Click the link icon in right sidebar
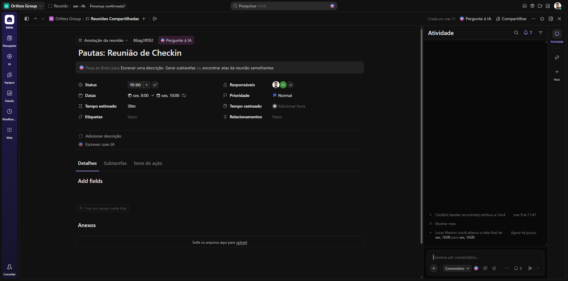This screenshot has width=568, height=281. pos(557,57)
